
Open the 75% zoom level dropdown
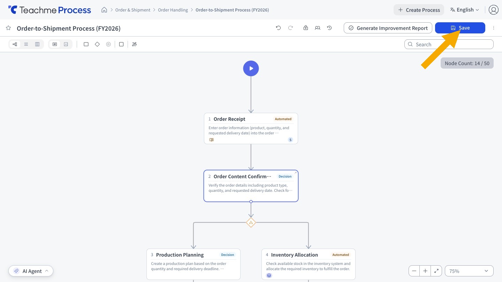(469, 271)
